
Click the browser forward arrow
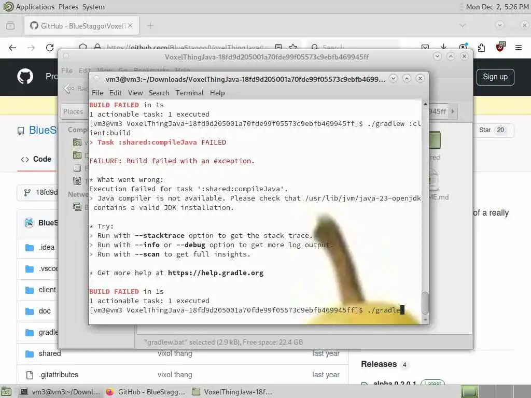pos(31,48)
